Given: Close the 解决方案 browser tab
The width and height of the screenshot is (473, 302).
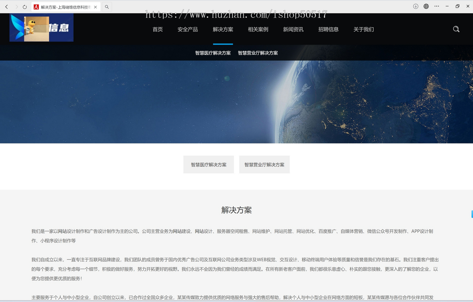Looking at the screenshot, I should coord(95,7).
